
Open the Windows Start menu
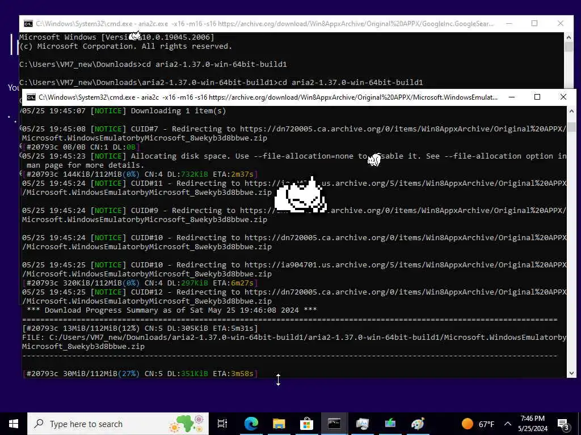tap(14, 424)
